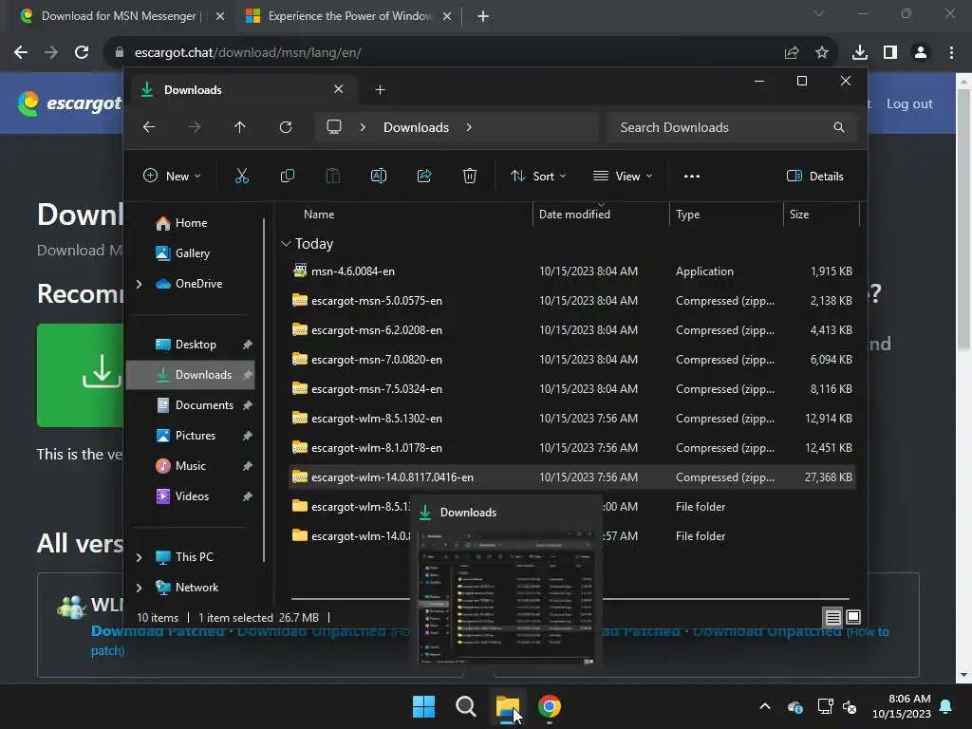This screenshot has width=972, height=729.
Task: Open Videos in the navigation pane
Action: point(192,496)
